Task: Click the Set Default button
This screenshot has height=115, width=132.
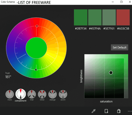Action: pyautogui.click(x=119, y=47)
